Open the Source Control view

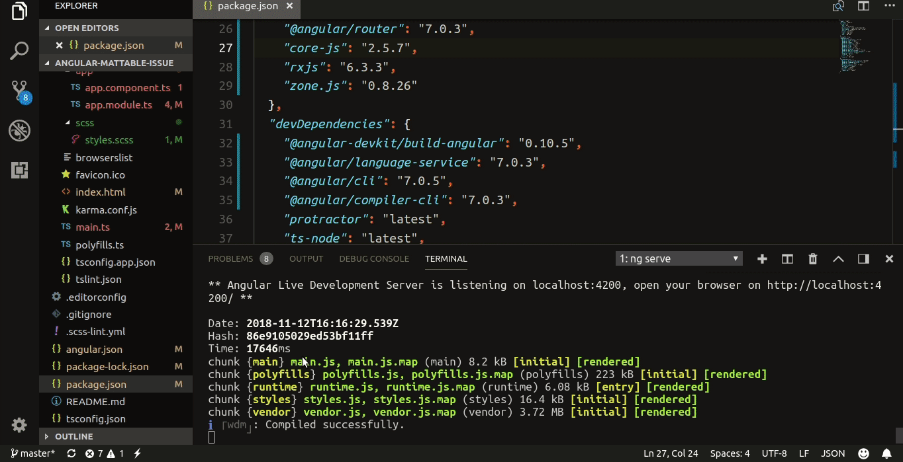point(19,88)
